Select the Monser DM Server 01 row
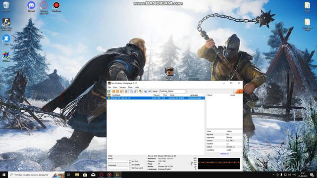Image resolution: width=317 pixels, height=178 pixels. tap(156, 98)
